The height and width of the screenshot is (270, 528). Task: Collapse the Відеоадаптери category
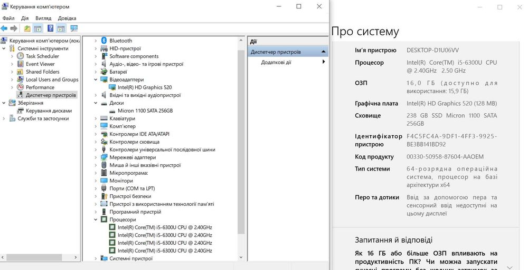[x=96, y=79]
